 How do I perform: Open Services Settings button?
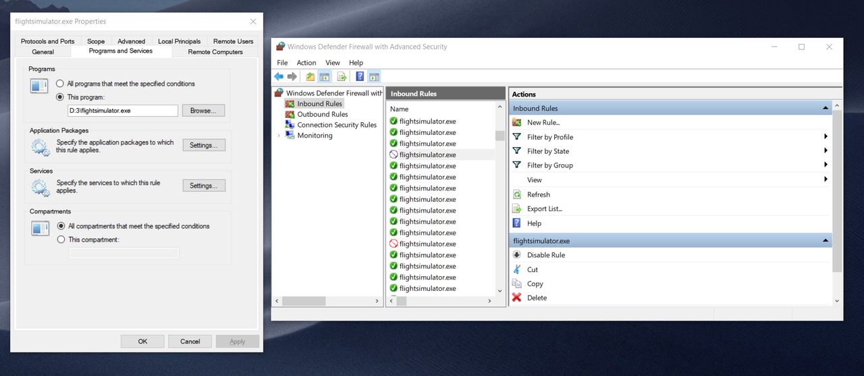[x=204, y=186]
